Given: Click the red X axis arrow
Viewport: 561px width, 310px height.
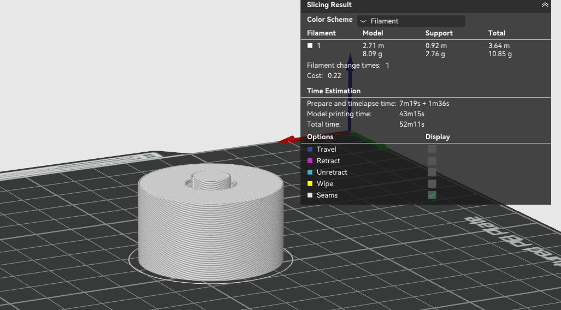Looking at the screenshot, I should 288,140.
